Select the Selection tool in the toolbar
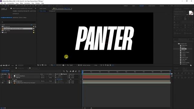Screen dimensions: 194x109 [5, 6]
